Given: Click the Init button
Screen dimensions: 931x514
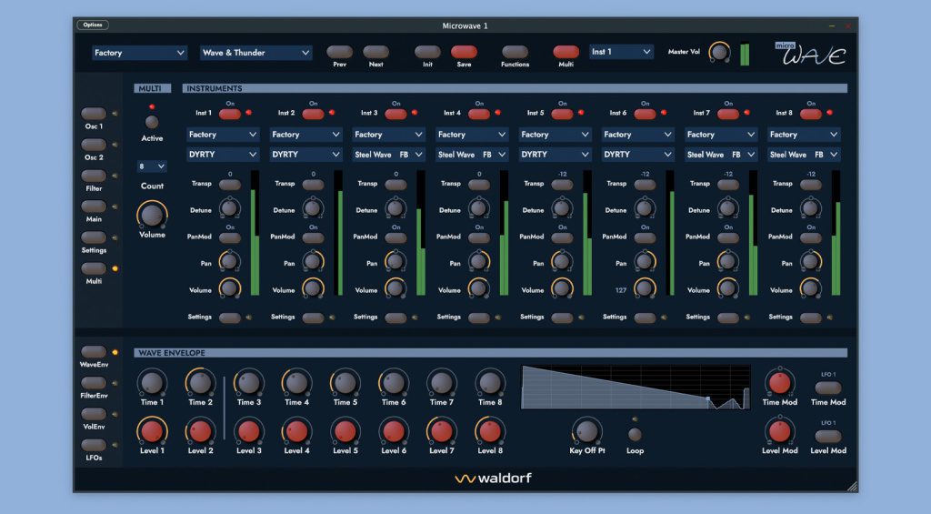Looking at the screenshot, I should 427,52.
